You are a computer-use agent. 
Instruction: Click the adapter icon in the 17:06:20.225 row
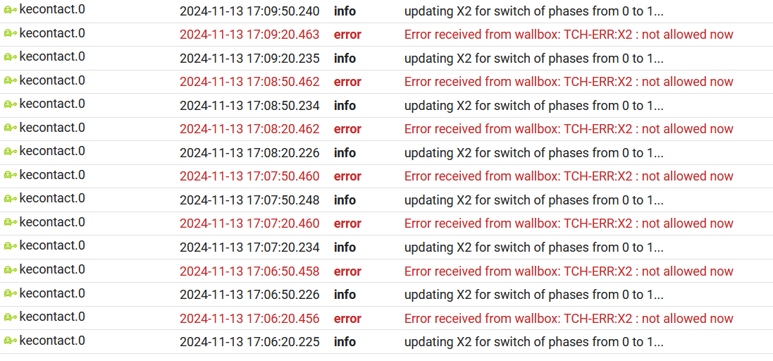(10, 341)
